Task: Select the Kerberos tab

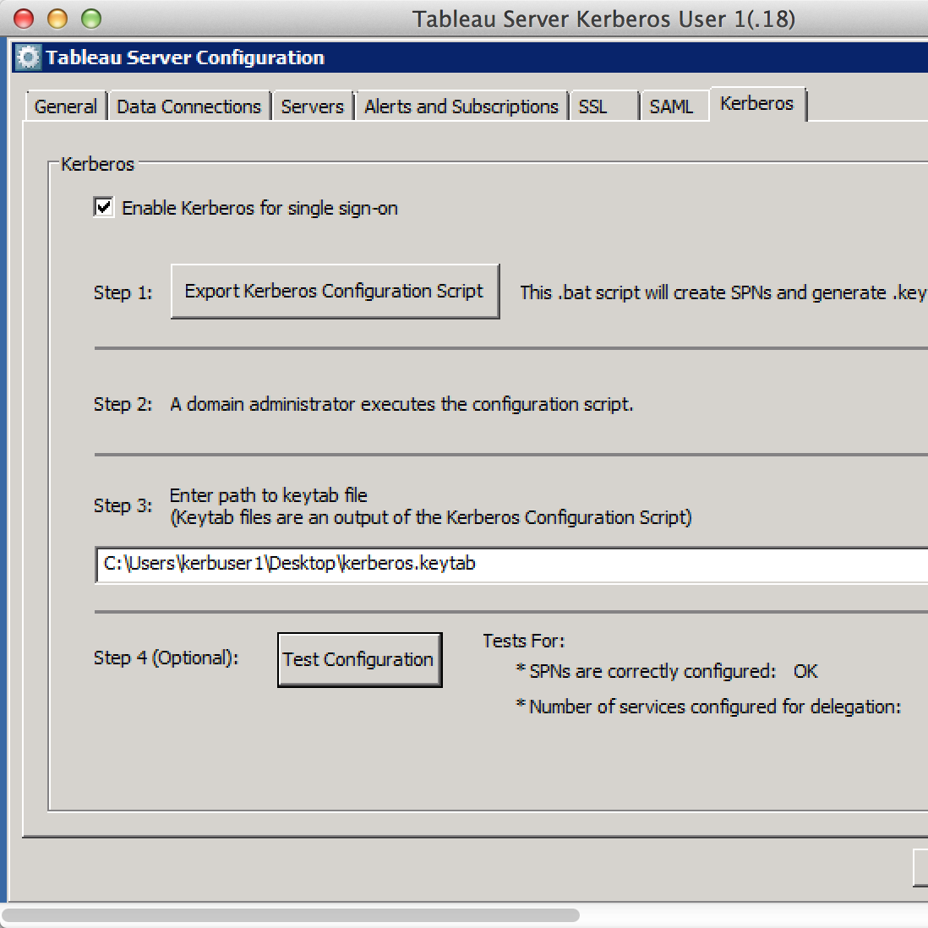Action: (x=756, y=104)
